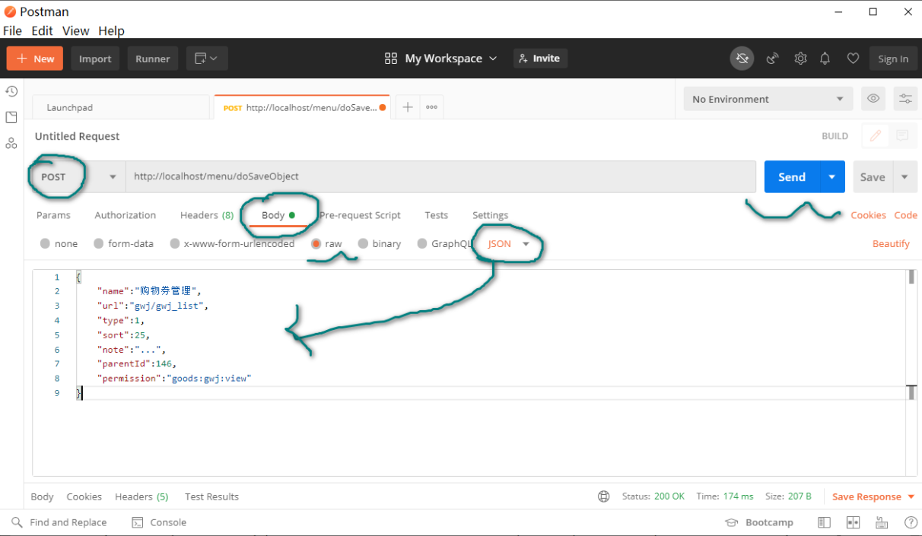Expand the Save Response dropdown
Image resolution: width=922 pixels, height=536 pixels.
click(911, 496)
